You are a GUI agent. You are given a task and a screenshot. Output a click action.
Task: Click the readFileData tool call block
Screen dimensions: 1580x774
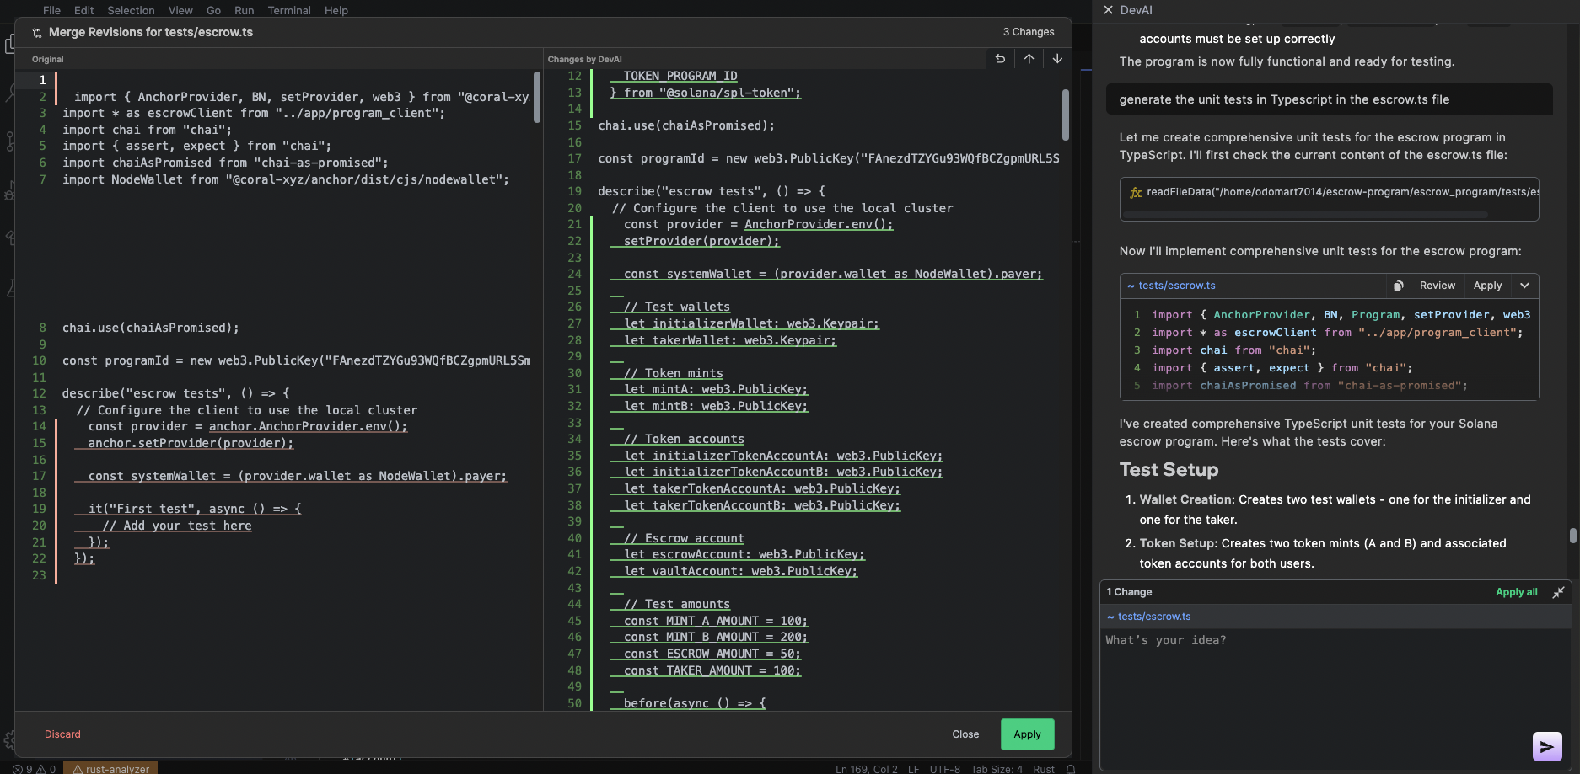point(1329,199)
